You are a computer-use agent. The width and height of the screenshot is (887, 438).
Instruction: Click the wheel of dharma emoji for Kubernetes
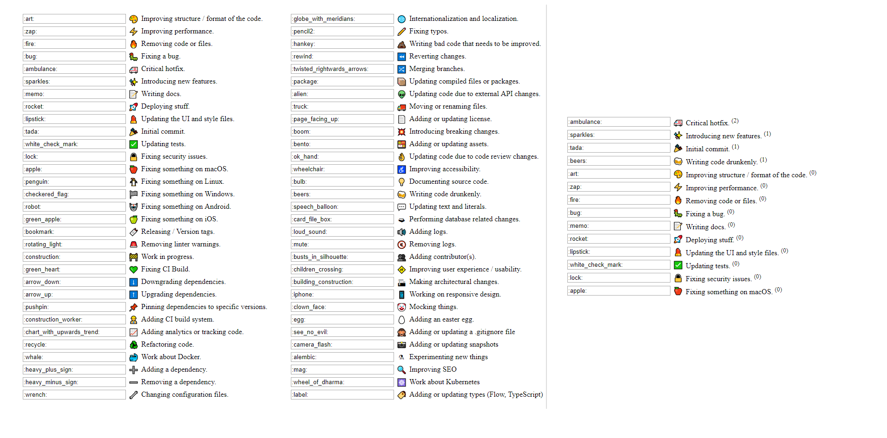401,382
